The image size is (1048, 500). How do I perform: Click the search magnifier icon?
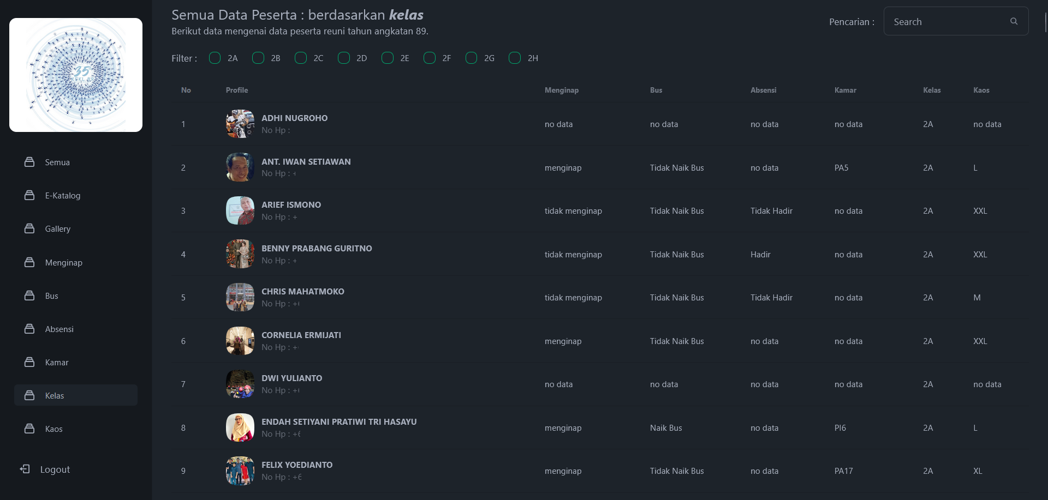pyautogui.click(x=1014, y=21)
